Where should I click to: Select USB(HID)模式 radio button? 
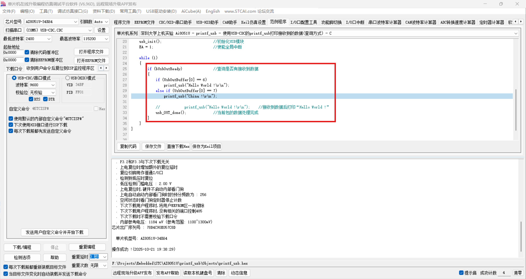[x=68, y=78]
